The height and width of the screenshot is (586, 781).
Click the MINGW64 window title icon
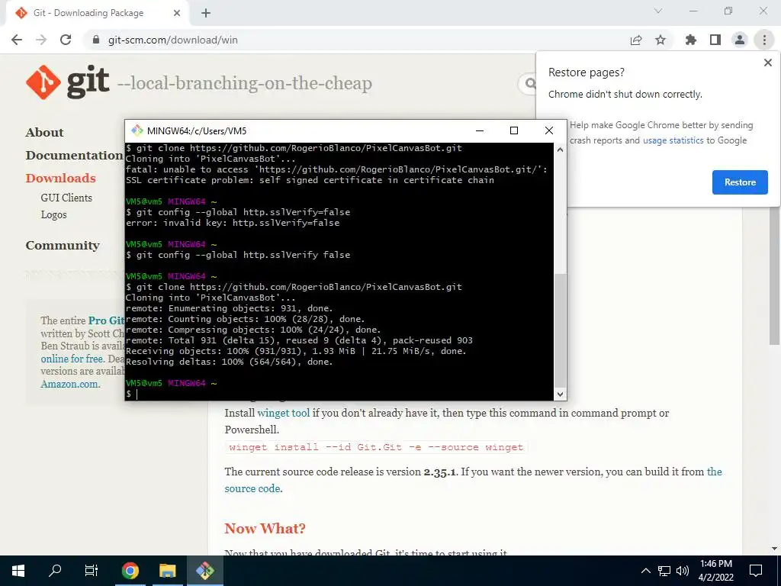click(x=137, y=130)
